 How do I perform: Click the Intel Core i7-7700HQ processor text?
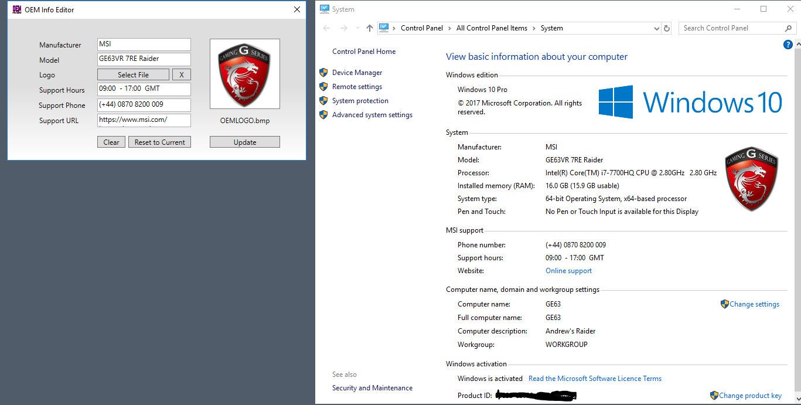631,173
